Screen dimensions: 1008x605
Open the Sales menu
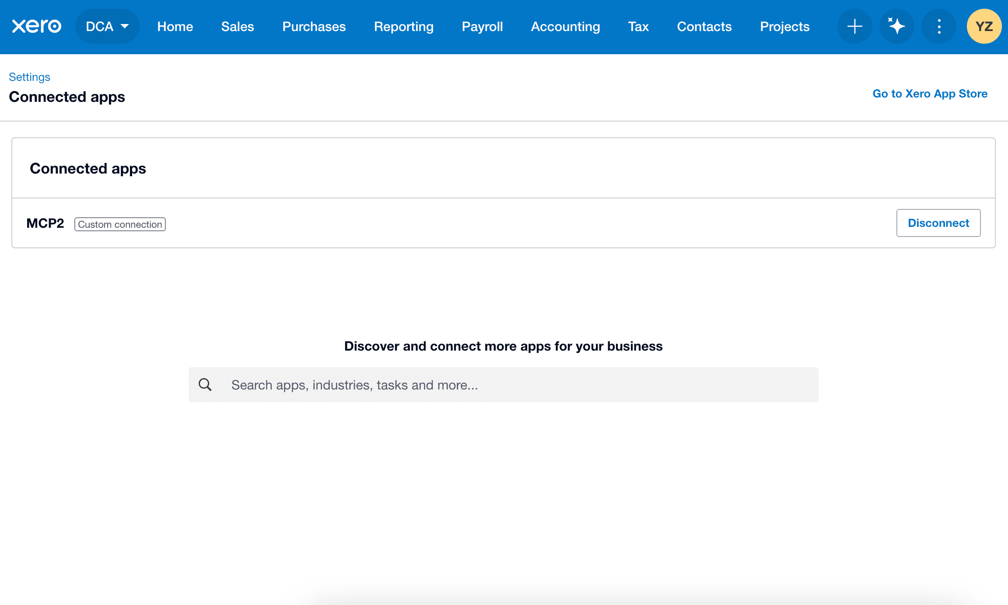[238, 26]
